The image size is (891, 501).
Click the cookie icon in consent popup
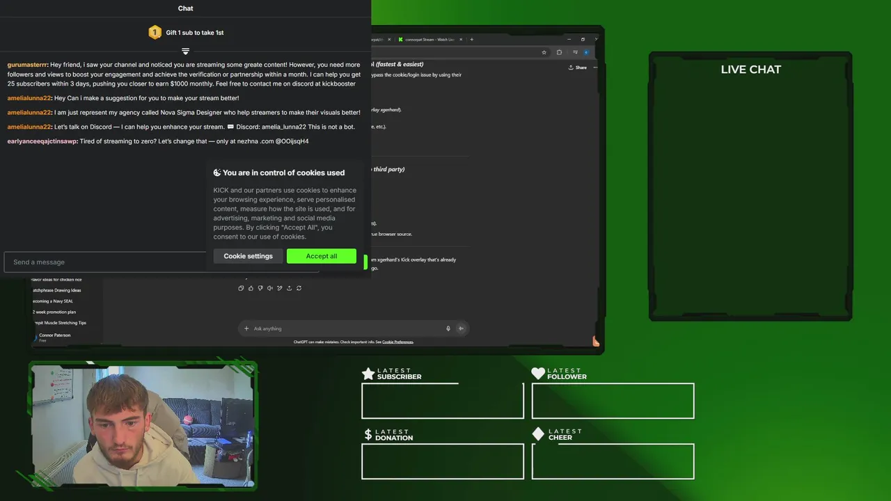(x=217, y=173)
